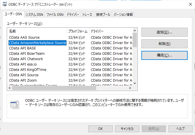Click driver cell of CData AAS Source
Screen dimensions: 195x135
tap(111, 38)
